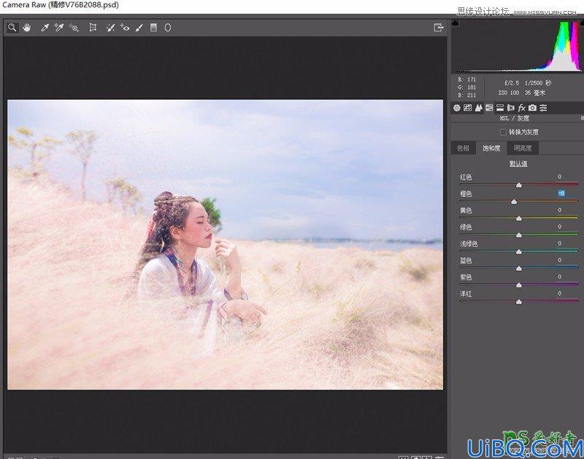Screen dimensions: 584x459
Task: Click the histogram graph
Action: pos(518,46)
